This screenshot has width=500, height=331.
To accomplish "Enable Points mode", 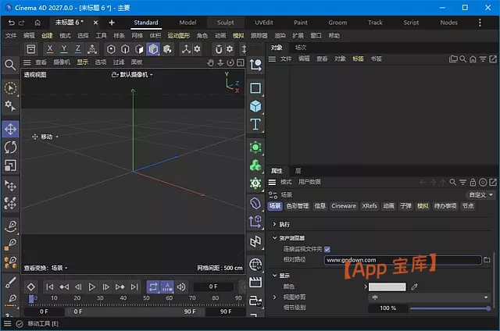I will pyautogui.click(x=111, y=49).
